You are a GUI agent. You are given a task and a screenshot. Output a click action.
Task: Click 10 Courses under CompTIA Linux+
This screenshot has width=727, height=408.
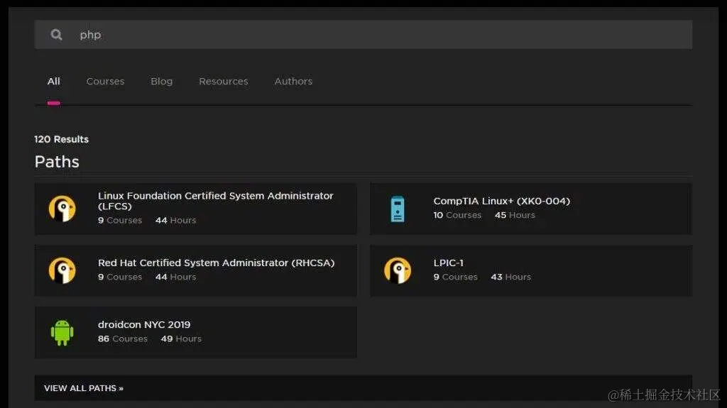pyautogui.click(x=457, y=215)
